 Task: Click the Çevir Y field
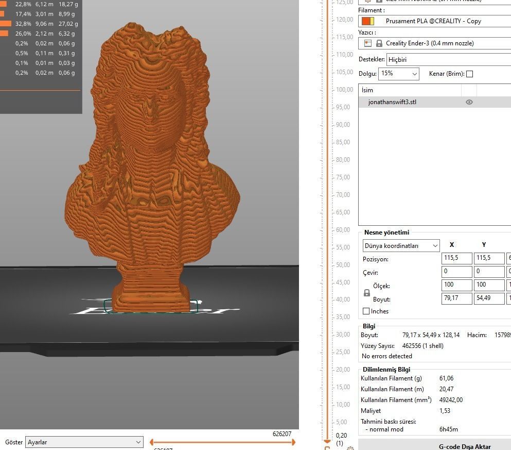pos(489,272)
